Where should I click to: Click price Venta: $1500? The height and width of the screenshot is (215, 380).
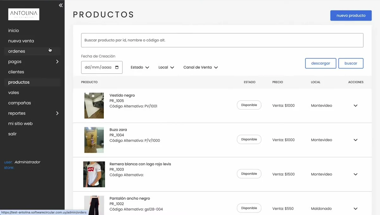pyautogui.click(x=283, y=174)
